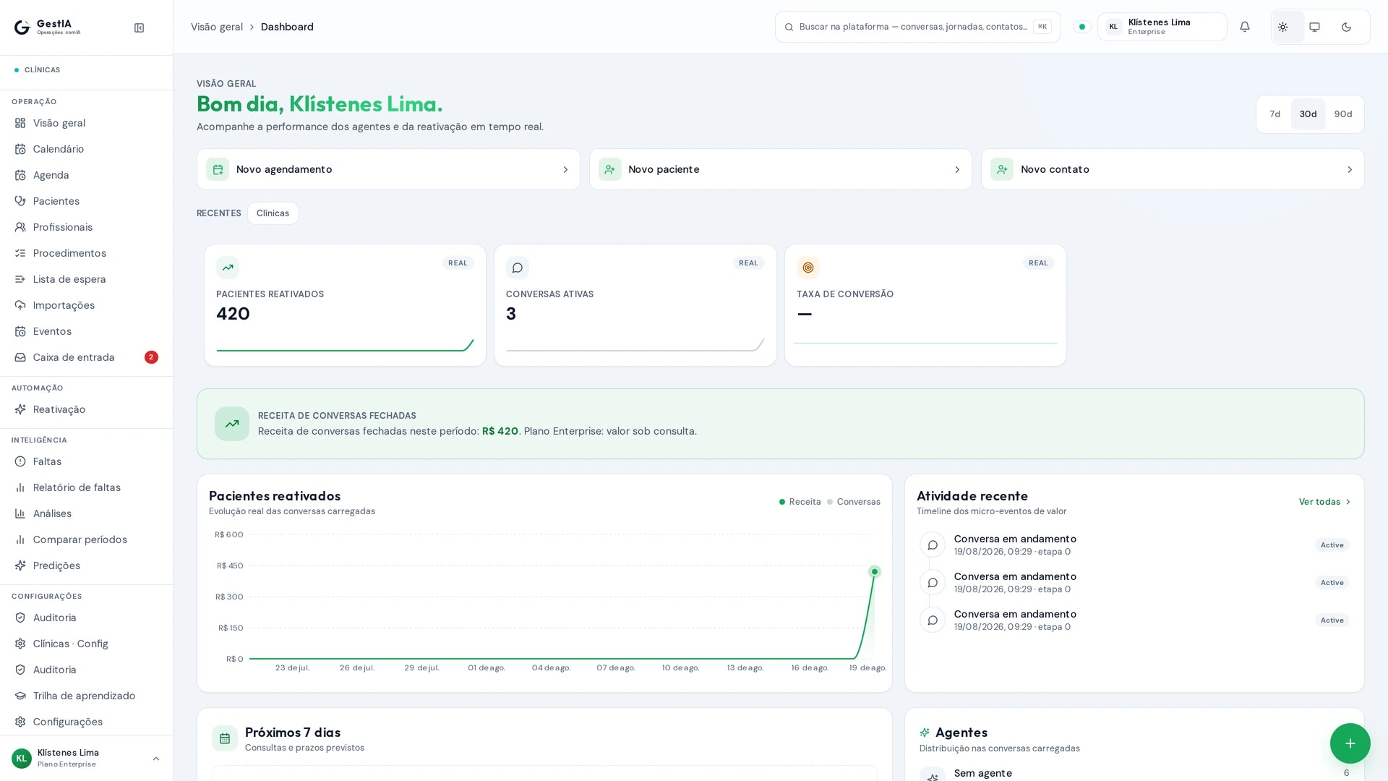1388x781 pixels.
Task: Click the Reativação sparkle icon
Action: tap(20, 409)
